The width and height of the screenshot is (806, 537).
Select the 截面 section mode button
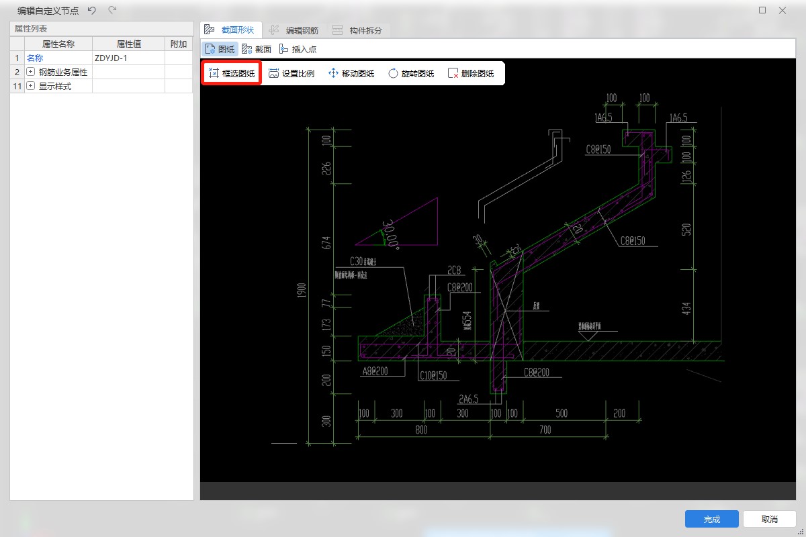(257, 49)
